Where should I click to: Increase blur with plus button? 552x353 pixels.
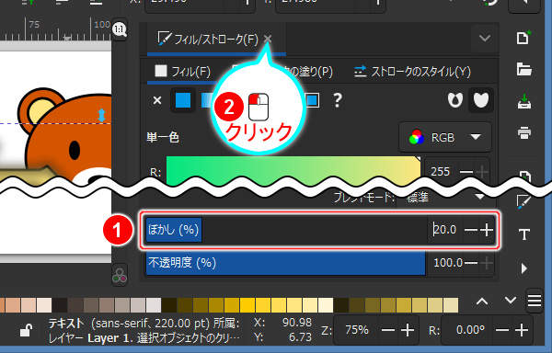(x=487, y=231)
